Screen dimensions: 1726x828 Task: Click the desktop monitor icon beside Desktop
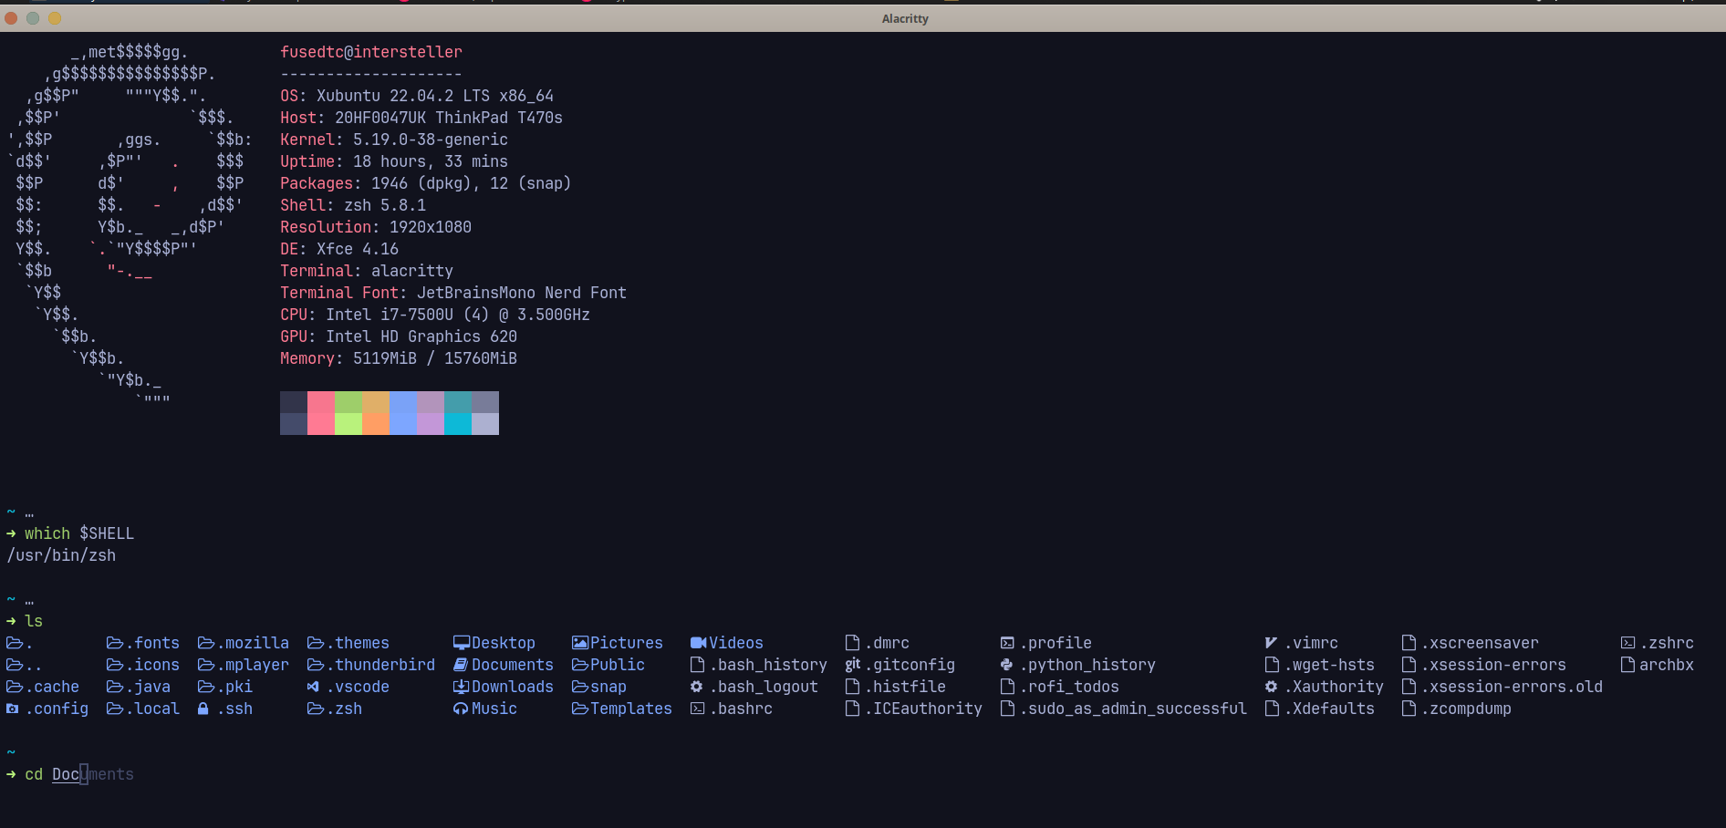coord(462,643)
